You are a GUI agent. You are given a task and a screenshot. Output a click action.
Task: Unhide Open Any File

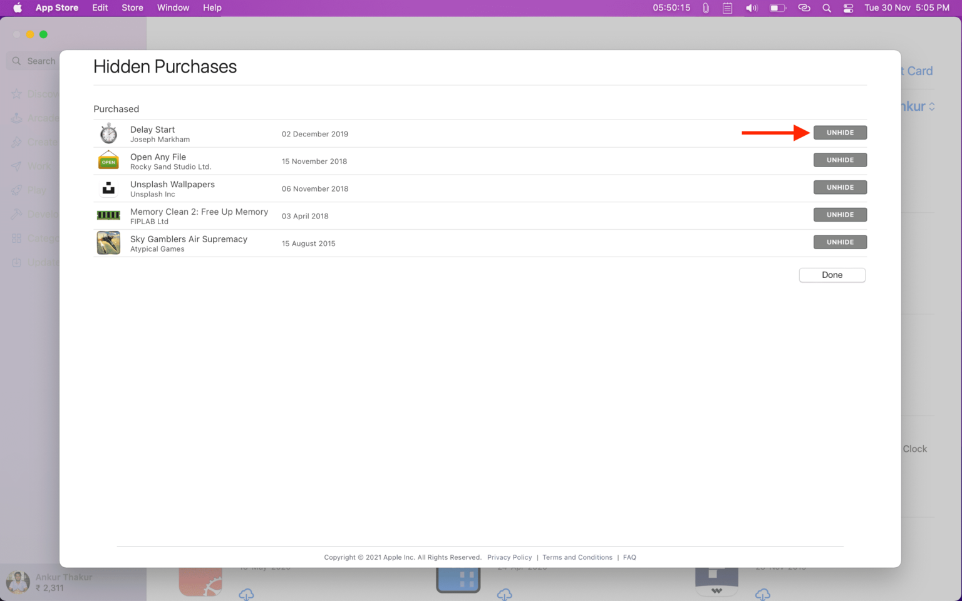(840, 160)
